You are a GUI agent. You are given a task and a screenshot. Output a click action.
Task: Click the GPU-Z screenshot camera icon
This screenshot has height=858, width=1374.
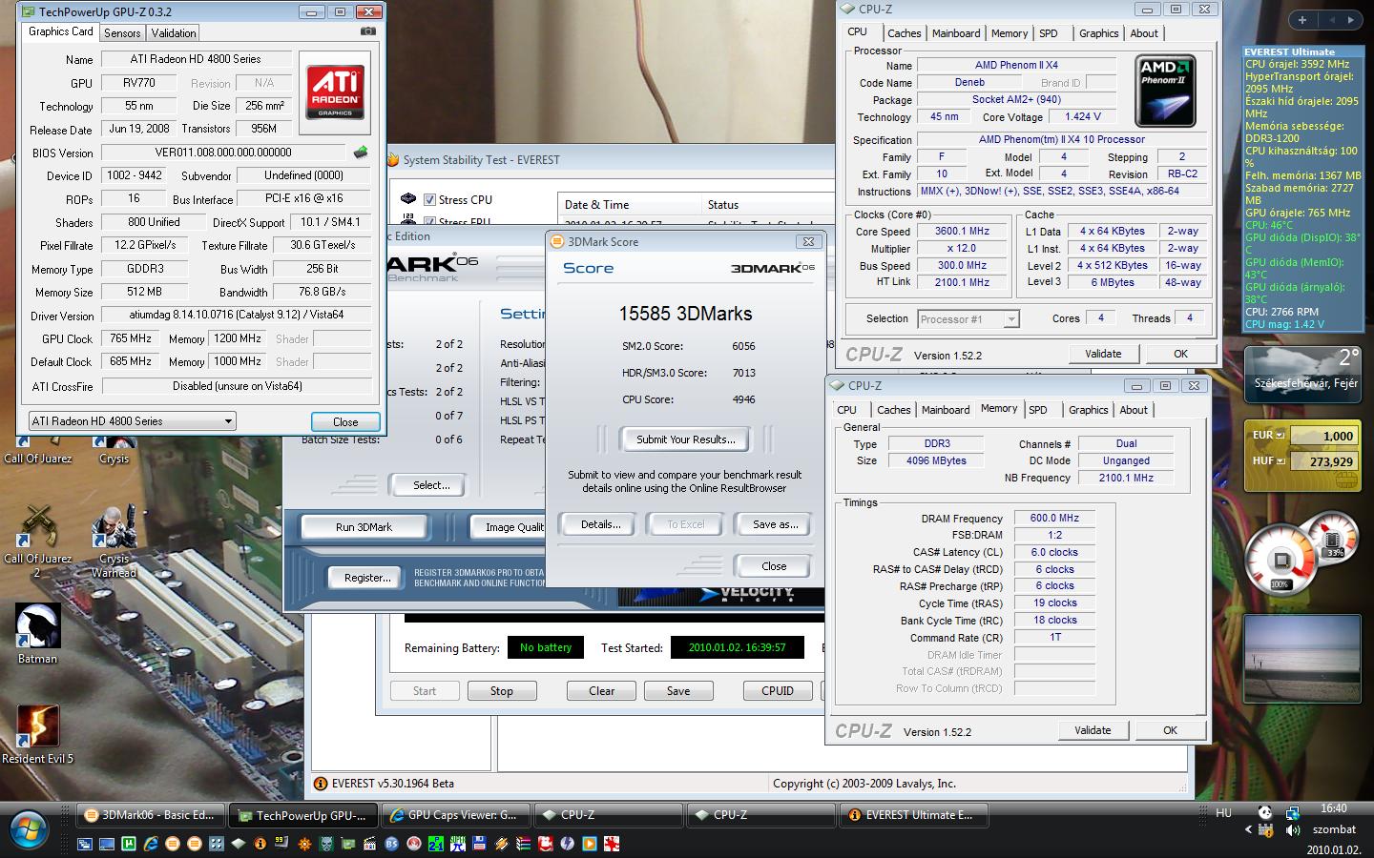[x=367, y=31]
